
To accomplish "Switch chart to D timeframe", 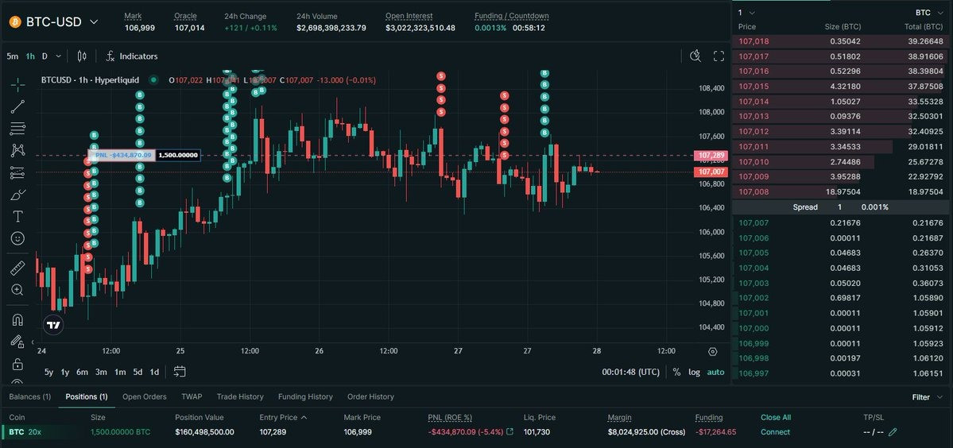I will pyautogui.click(x=45, y=56).
